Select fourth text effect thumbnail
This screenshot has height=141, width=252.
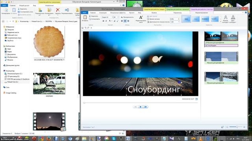pos(215,19)
